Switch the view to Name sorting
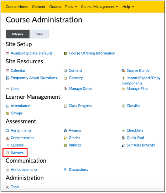The width and height of the screenshot is (166, 193). pyautogui.click(x=39, y=34)
